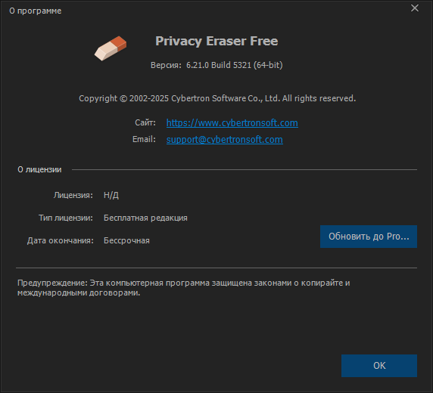Confirm the dialog with the OK button
The height and width of the screenshot is (393, 433).
pos(379,366)
